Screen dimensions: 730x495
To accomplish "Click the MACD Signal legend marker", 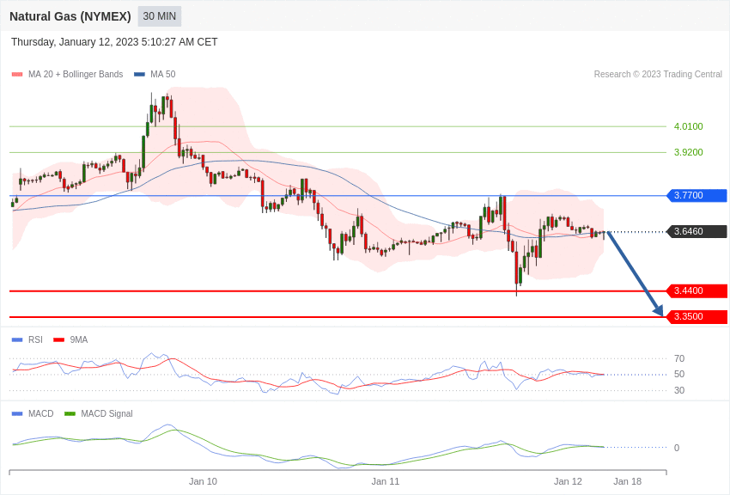I will (70, 414).
